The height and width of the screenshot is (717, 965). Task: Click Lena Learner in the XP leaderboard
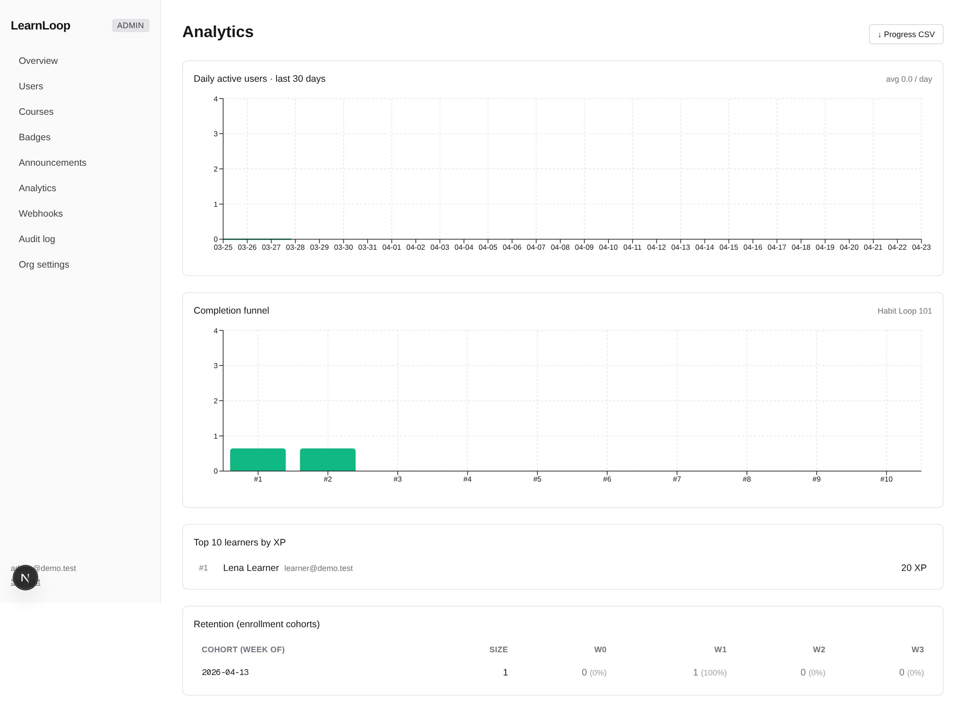251,568
